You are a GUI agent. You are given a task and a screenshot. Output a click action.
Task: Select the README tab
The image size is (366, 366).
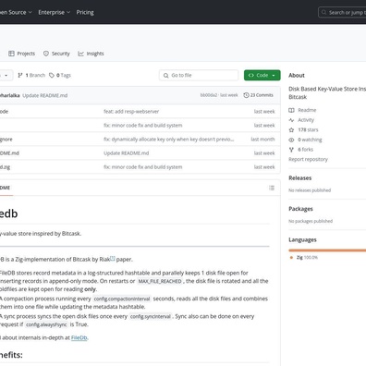(5, 188)
